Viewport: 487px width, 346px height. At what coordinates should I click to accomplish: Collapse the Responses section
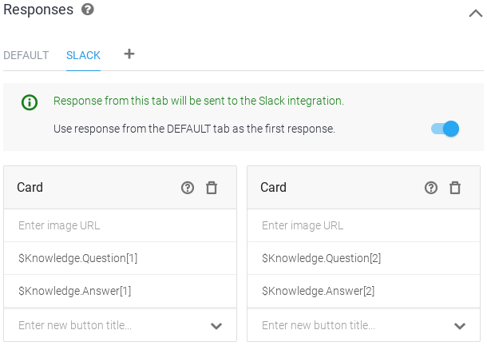pos(475,13)
